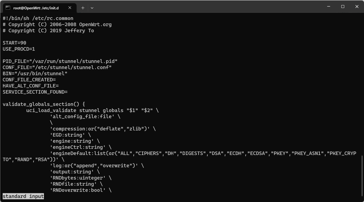Click the terminal icon on the OpenWrt tab
The height and width of the screenshot is (202, 364).
coord(8,8)
